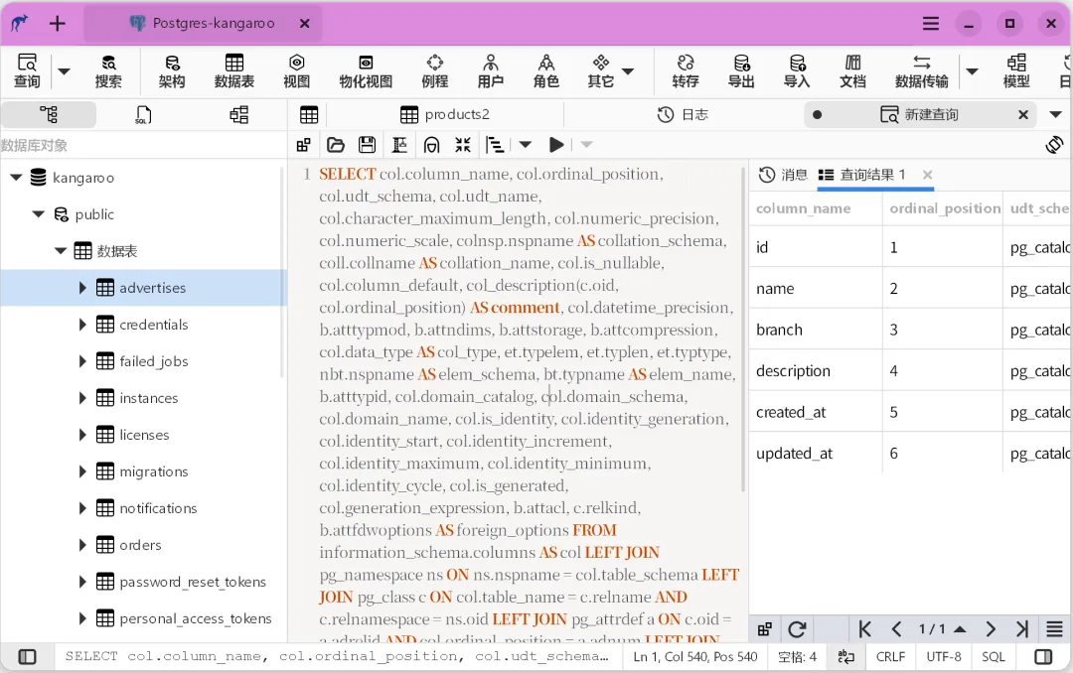Switch to the products2 tab
This screenshot has width=1073, height=673.
pyautogui.click(x=445, y=115)
